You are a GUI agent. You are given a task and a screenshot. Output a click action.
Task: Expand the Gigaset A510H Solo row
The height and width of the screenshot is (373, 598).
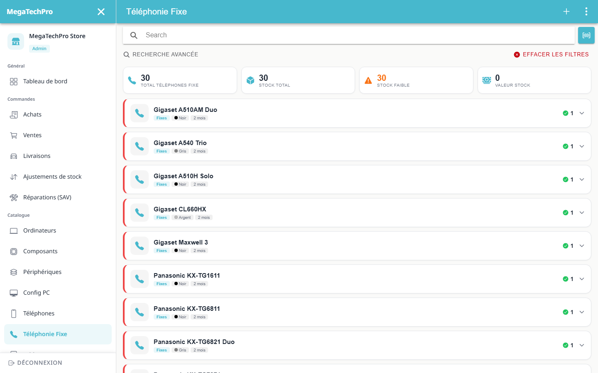[582, 179]
